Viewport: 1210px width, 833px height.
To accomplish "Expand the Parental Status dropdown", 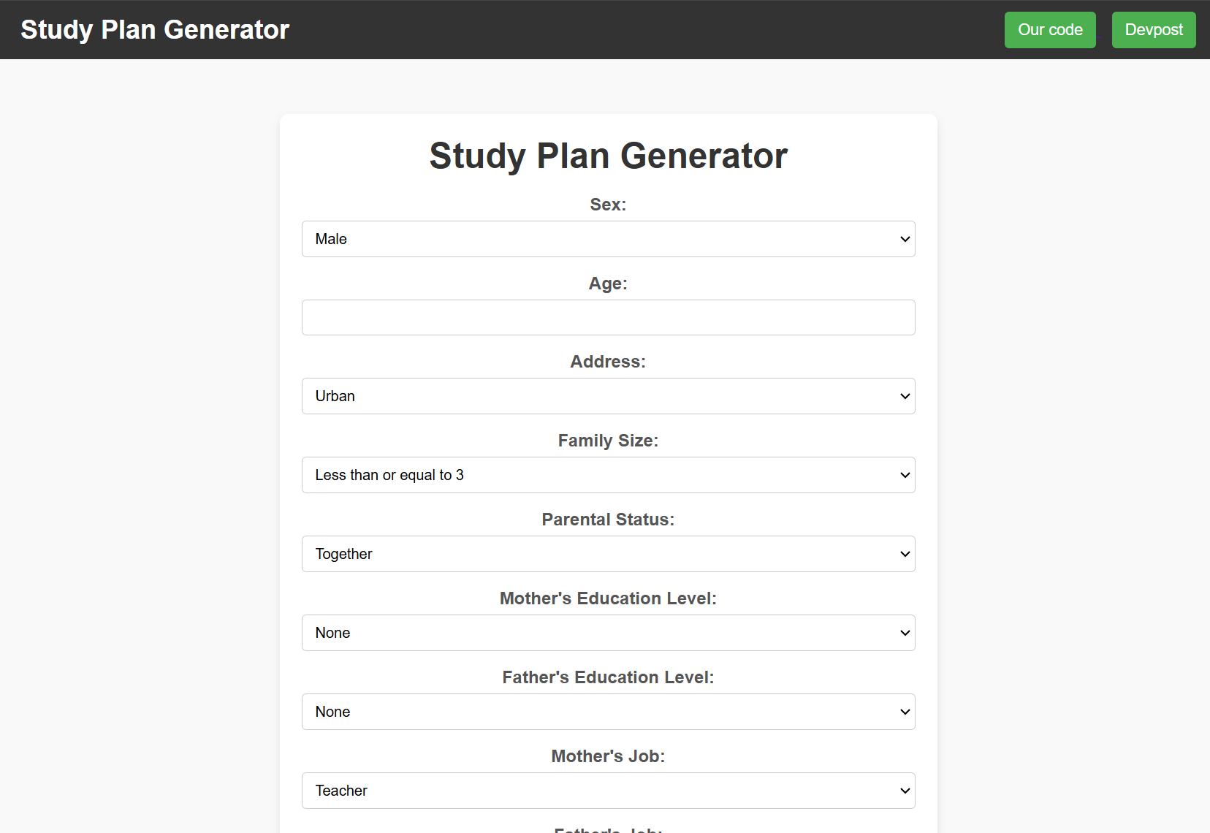I will [x=608, y=554].
